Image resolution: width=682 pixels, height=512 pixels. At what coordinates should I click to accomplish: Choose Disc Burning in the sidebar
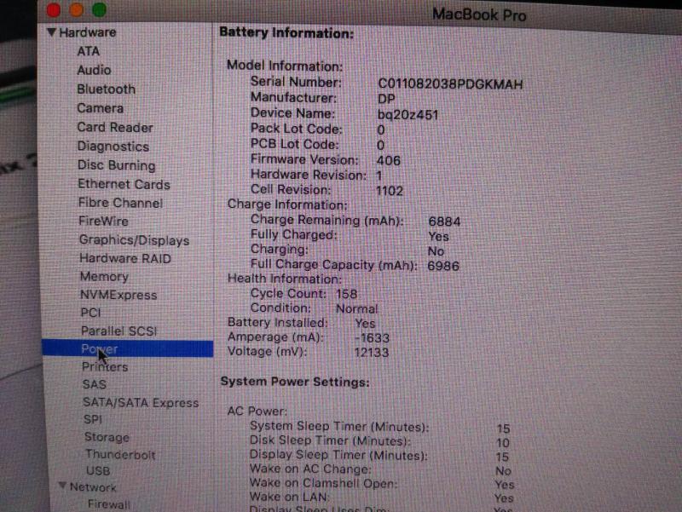(117, 165)
